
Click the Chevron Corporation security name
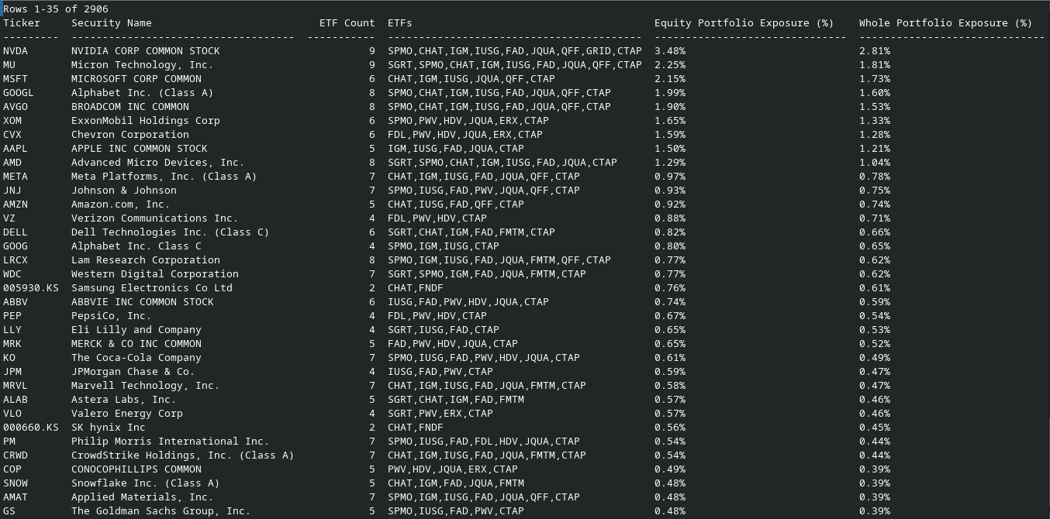pyautogui.click(x=130, y=135)
